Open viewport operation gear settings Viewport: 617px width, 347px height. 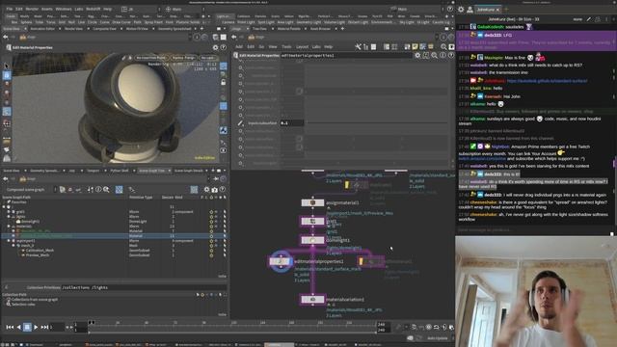coord(215,47)
